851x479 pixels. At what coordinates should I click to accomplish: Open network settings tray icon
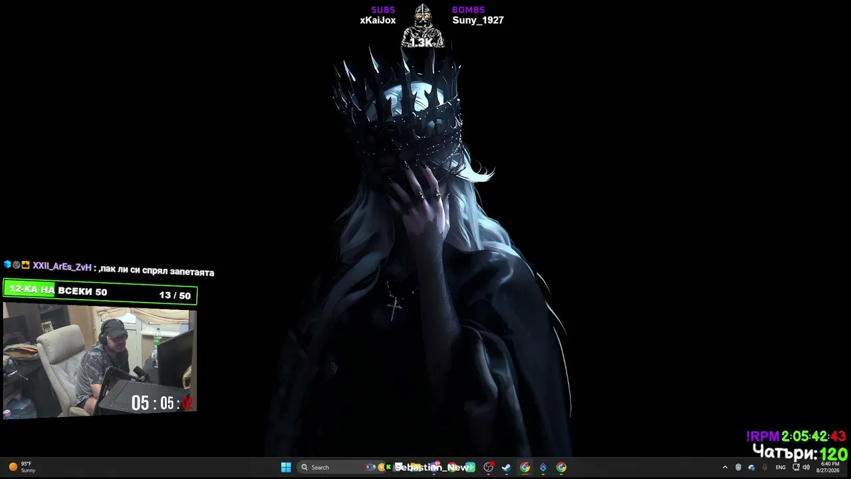point(796,467)
